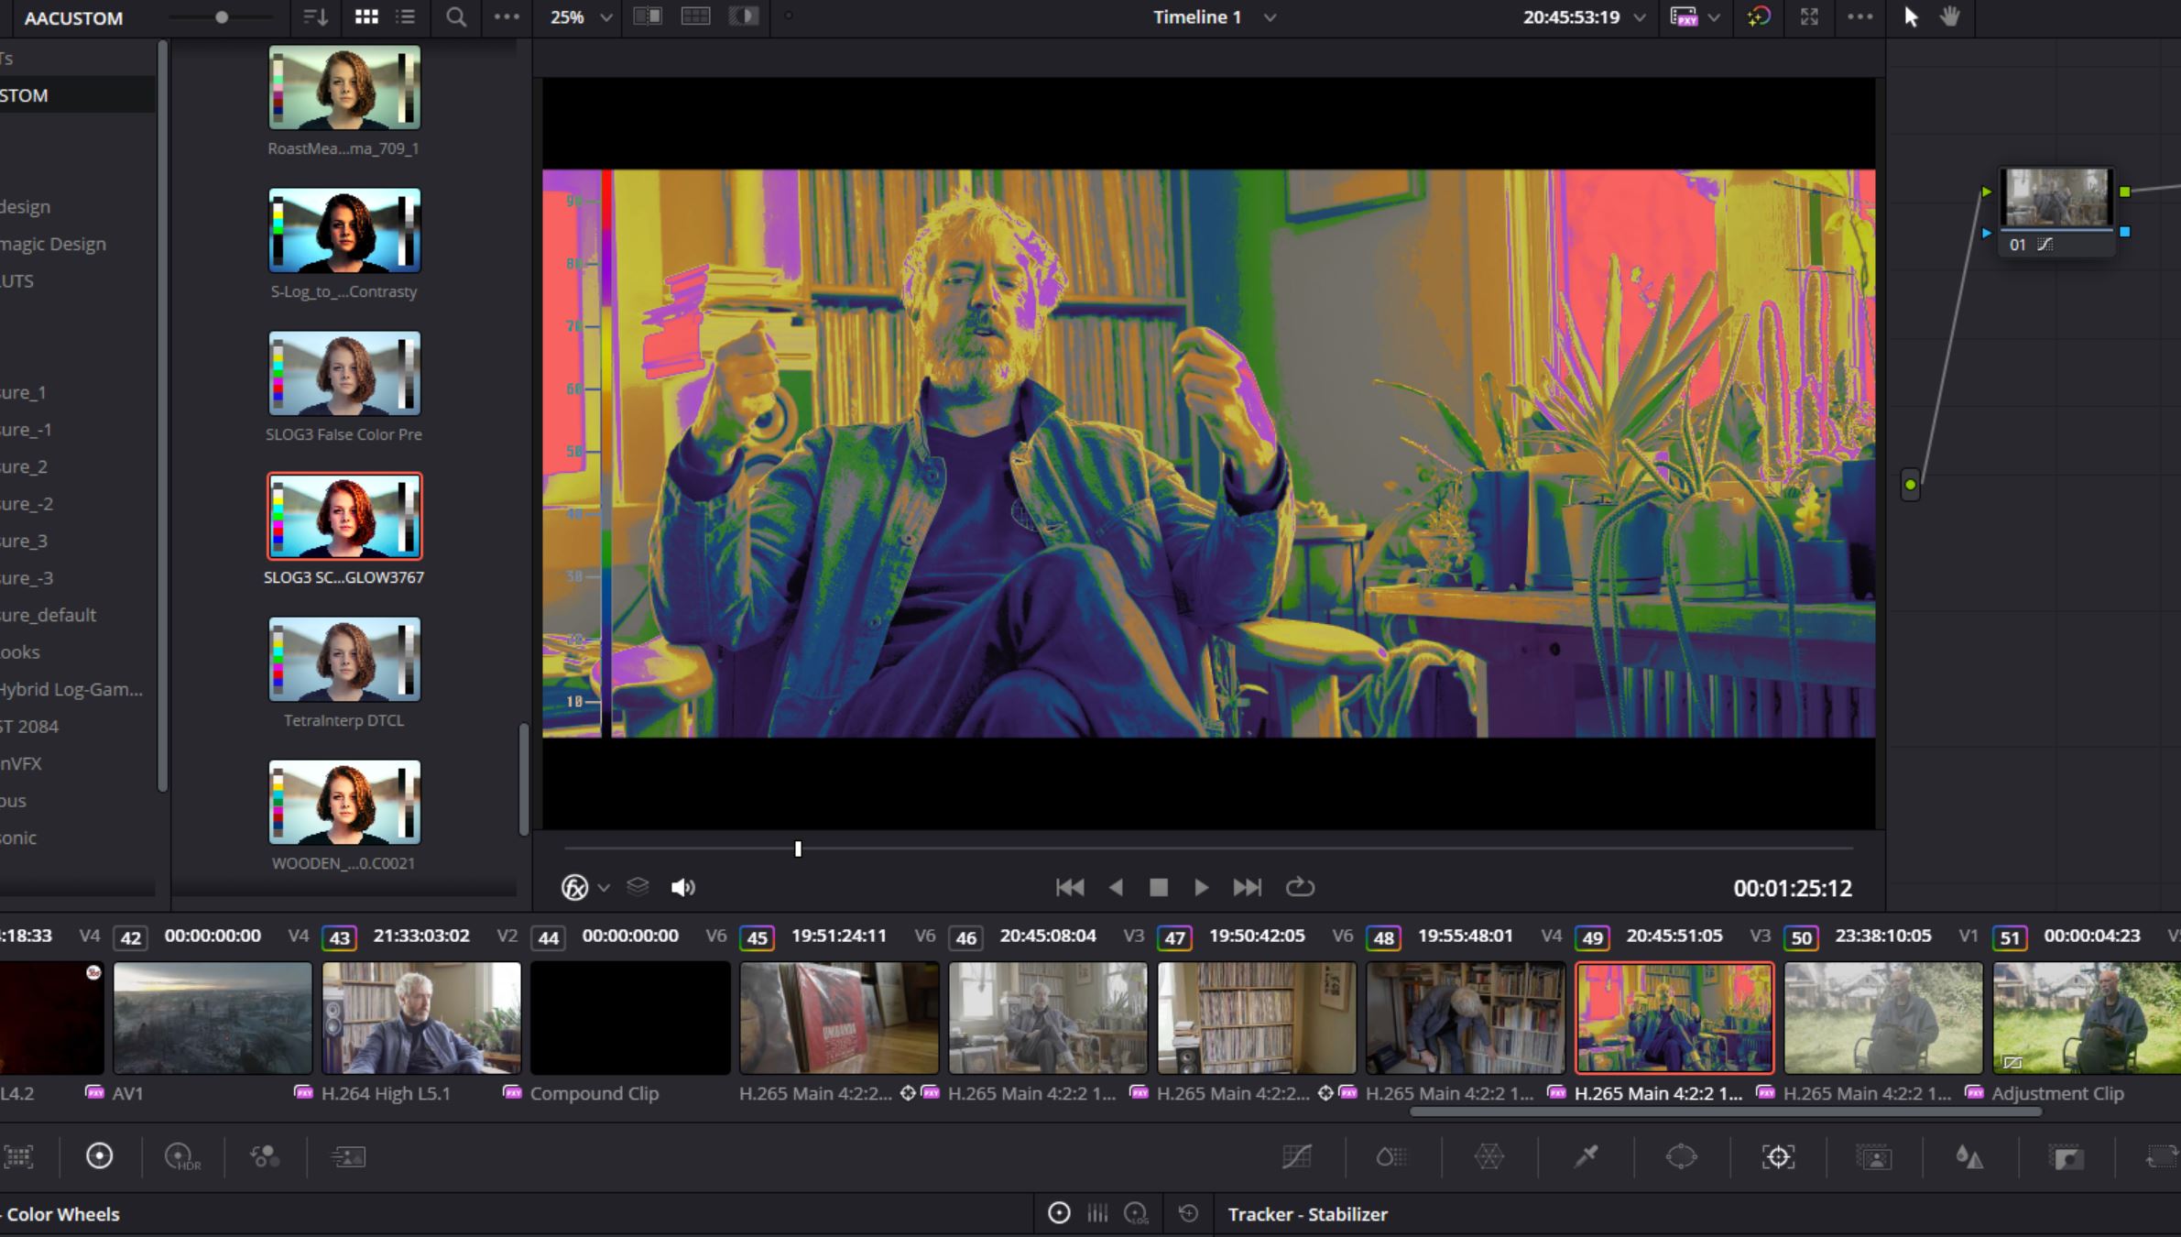Enter enhanced full-screen viewer mode

(x=1809, y=17)
